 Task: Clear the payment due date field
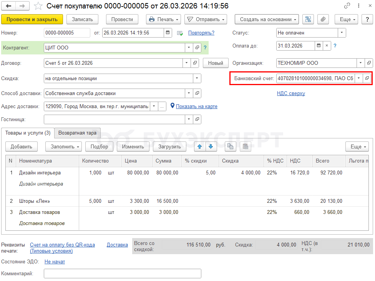pyautogui.click(x=327, y=46)
